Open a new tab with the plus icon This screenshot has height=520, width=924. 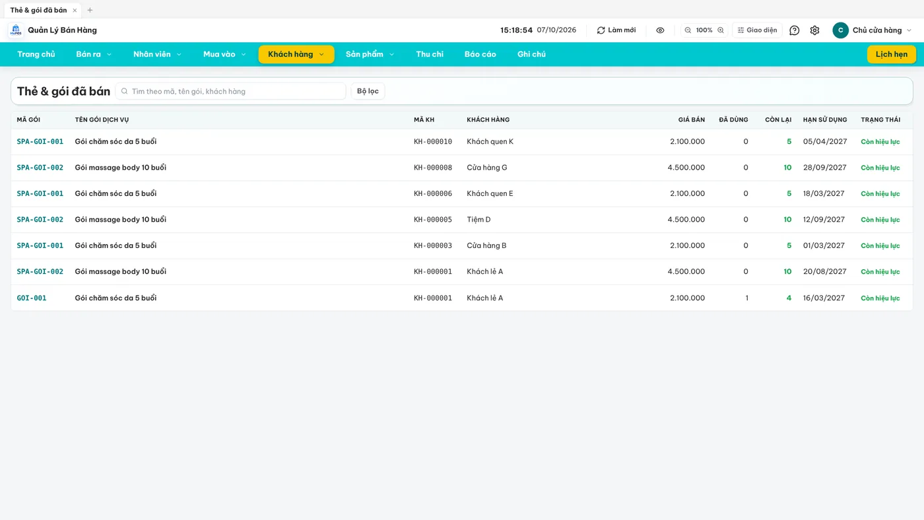pos(90,11)
